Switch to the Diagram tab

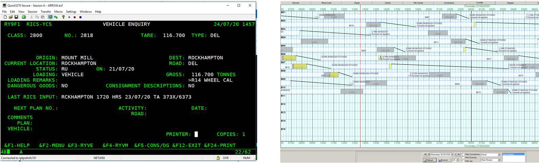point(510,3)
